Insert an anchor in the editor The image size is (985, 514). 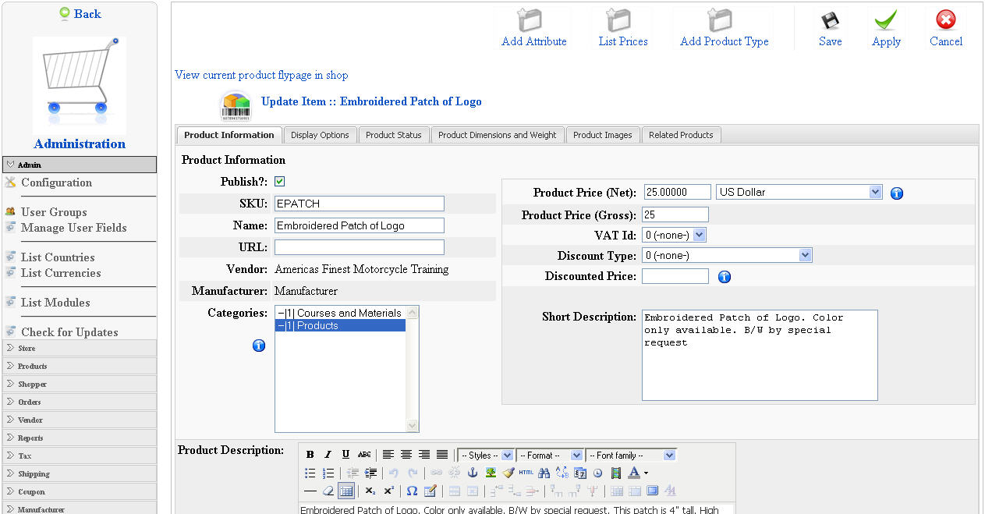(x=473, y=473)
